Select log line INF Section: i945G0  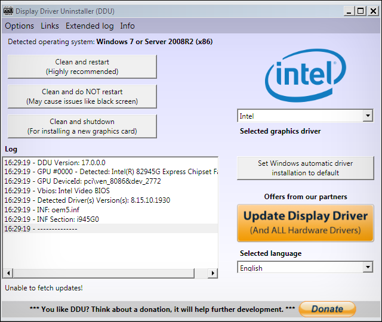pyautogui.click(x=111, y=219)
